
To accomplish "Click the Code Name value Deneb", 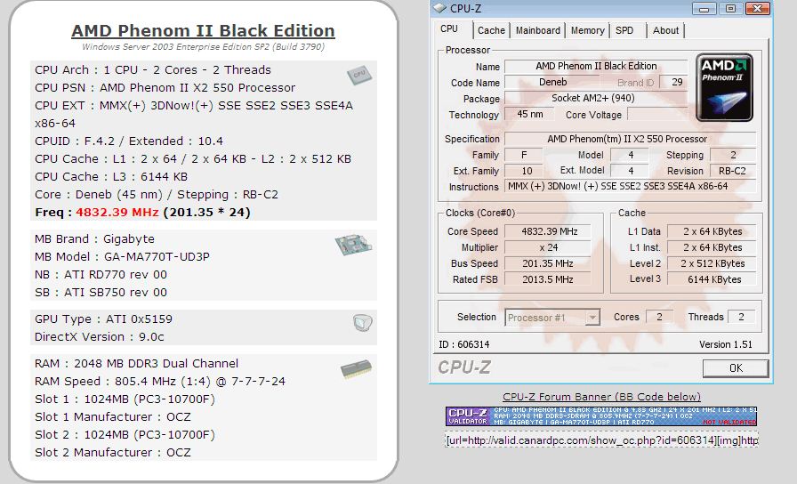I will [552, 82].
